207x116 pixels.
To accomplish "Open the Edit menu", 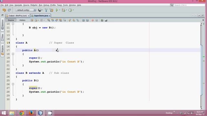I will pos(6,5).
